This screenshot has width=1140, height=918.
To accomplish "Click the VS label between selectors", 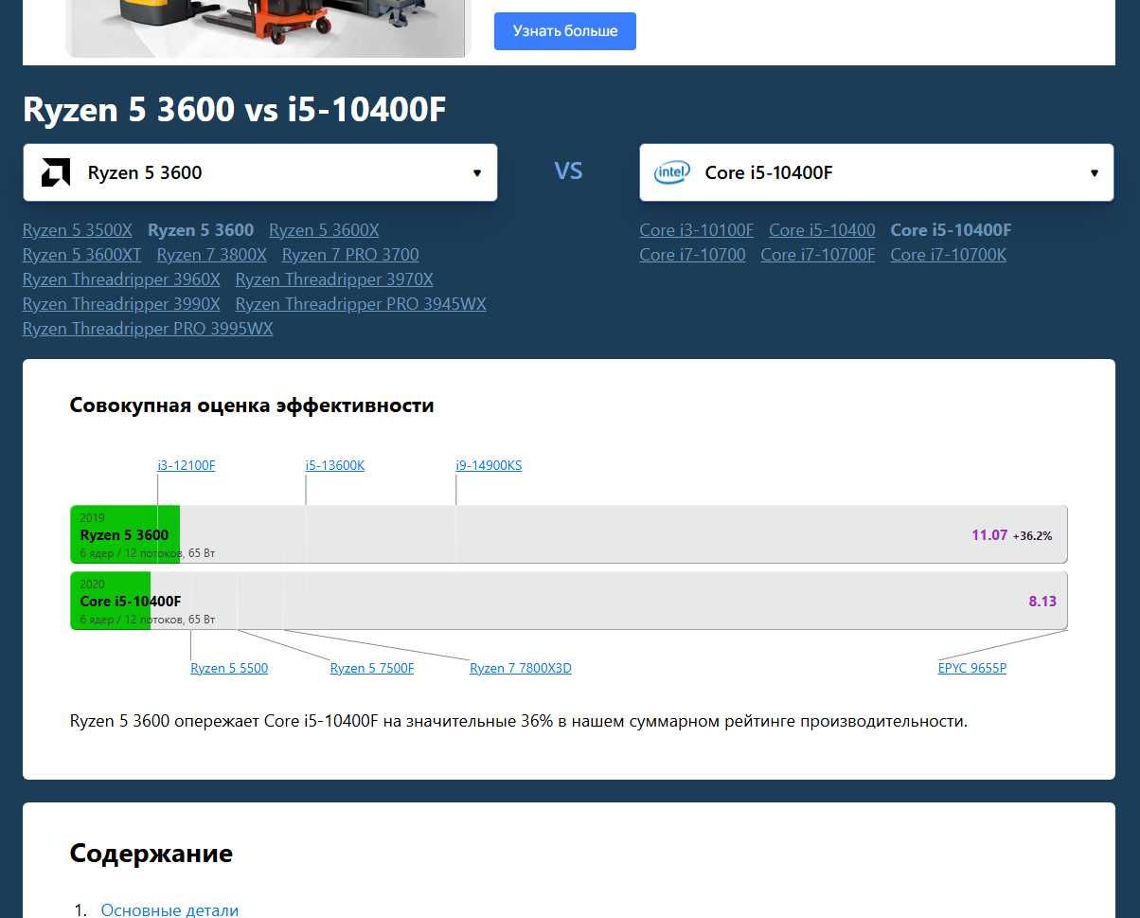I will [x=568, y=171].
